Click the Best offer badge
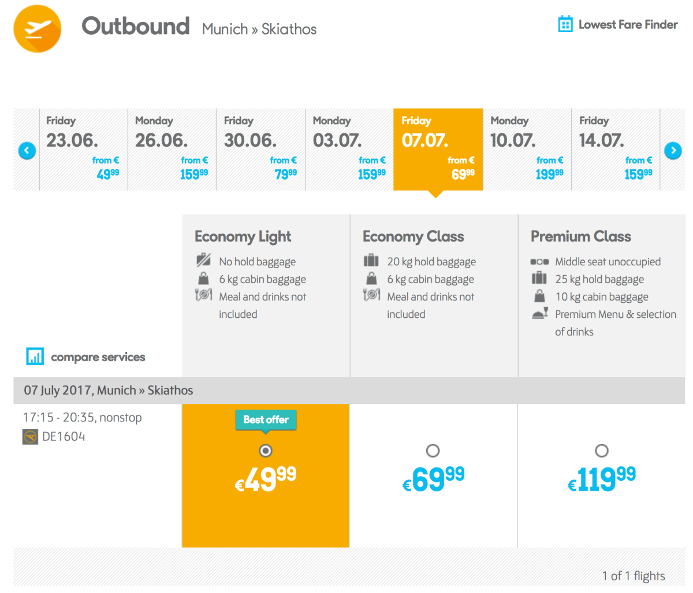This screenshot has height=593, width=693. (266, 420)
